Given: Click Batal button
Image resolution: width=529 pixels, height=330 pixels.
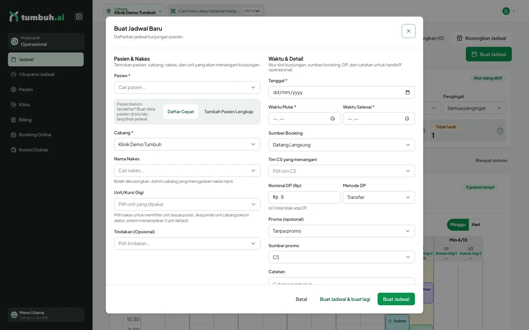Looking at the screenshot, I should pos(301,299).
